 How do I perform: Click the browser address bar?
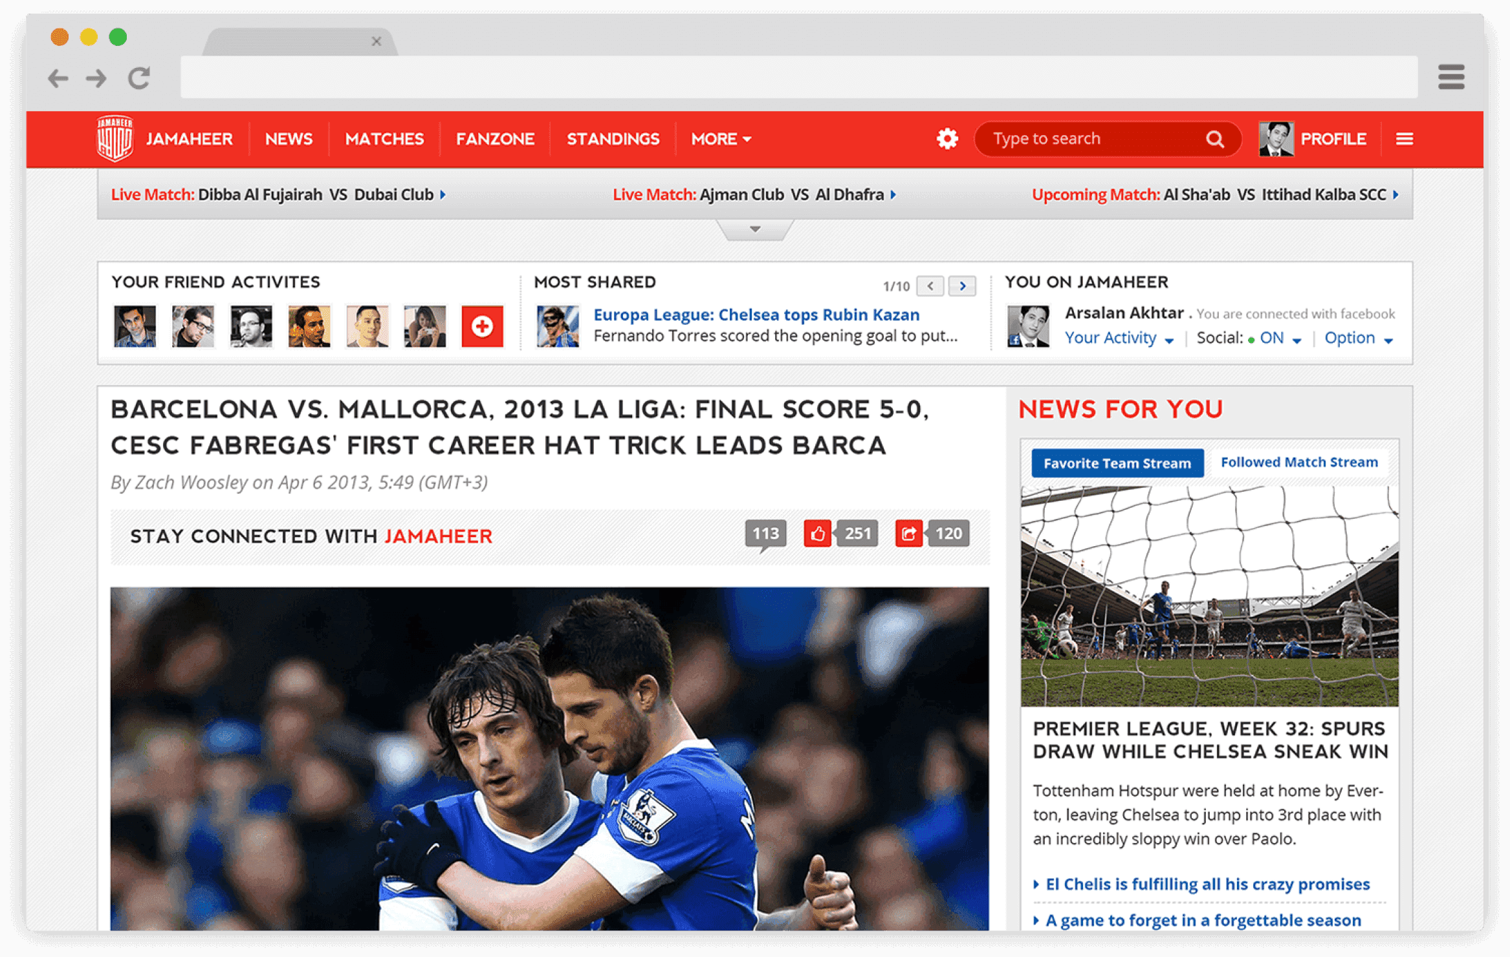pyautogui.click(x=798, y=77)
